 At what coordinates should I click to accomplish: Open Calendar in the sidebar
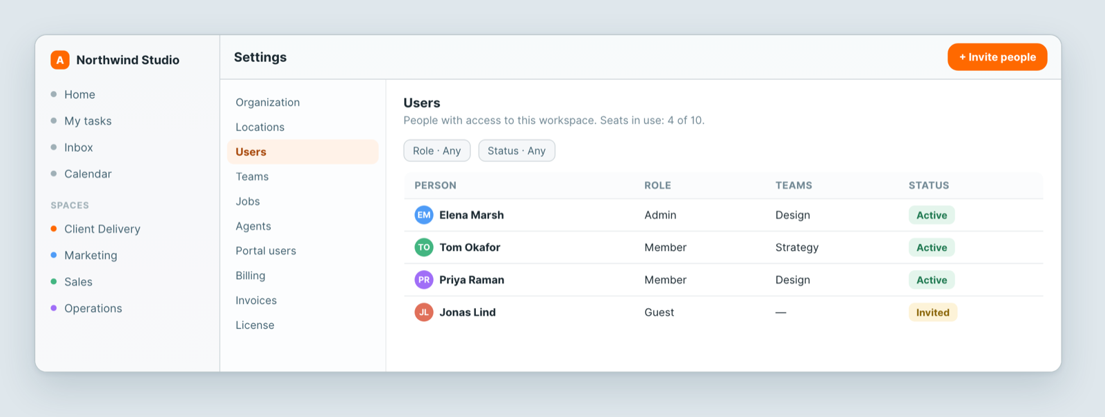(x=88, y=174)
